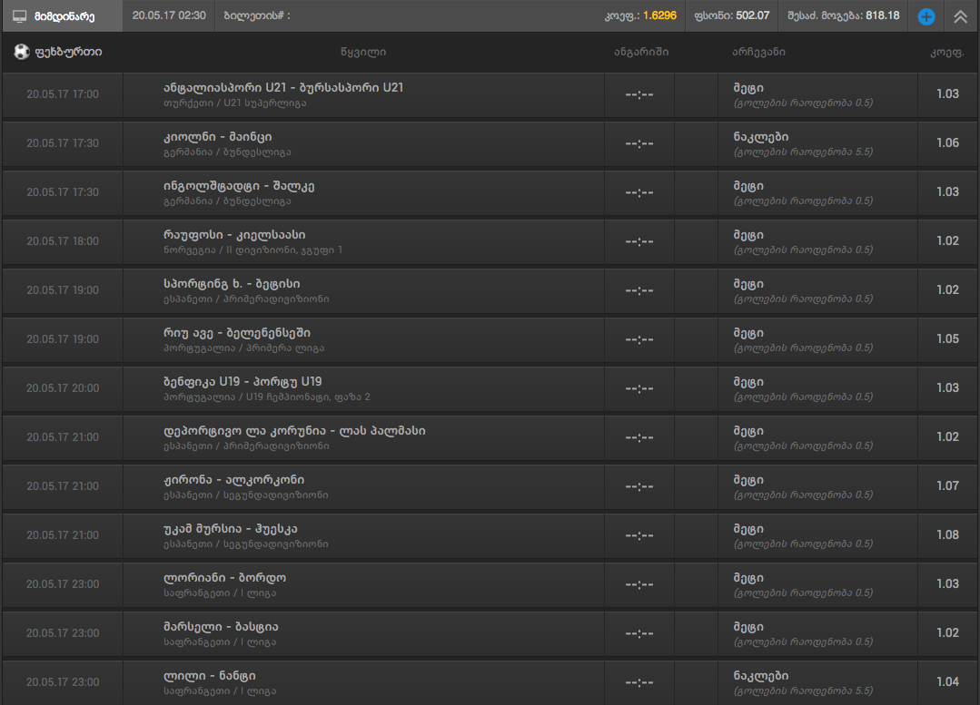The image size is (980, 705).
Task: Click მეტი selection in ლორიანი - ბორდო row
Action: point(748,578)
